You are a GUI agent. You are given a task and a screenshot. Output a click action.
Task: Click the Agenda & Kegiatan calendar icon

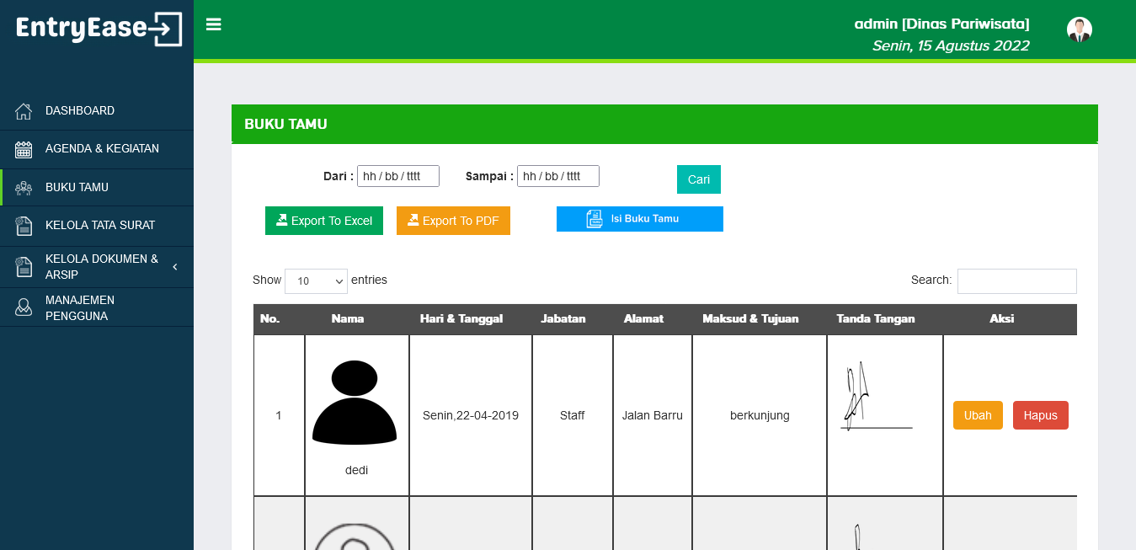[24, 149]
